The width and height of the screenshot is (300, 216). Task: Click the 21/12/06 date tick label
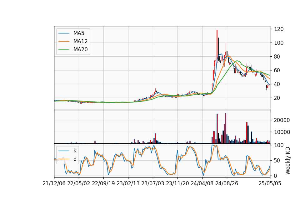[x=54, y=183]
